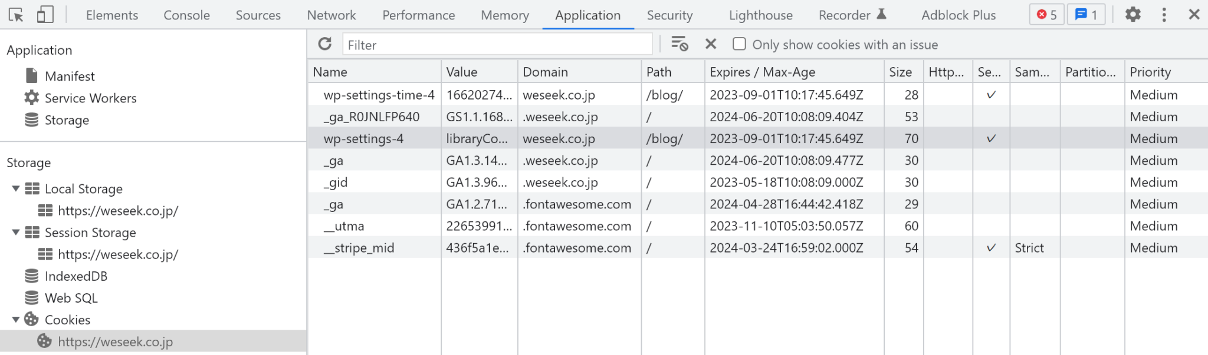Switch to the Console tab
Image resolution: width=1208 pixels, height=355 pixels.
186,15
